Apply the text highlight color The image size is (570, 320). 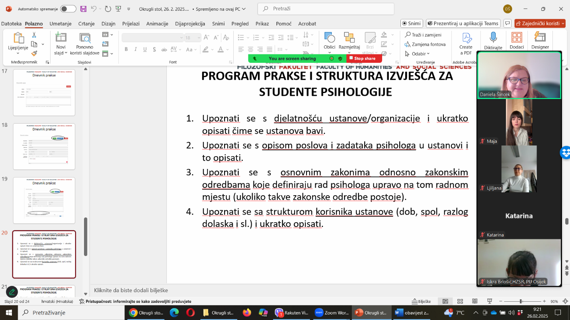click(205, 50)
